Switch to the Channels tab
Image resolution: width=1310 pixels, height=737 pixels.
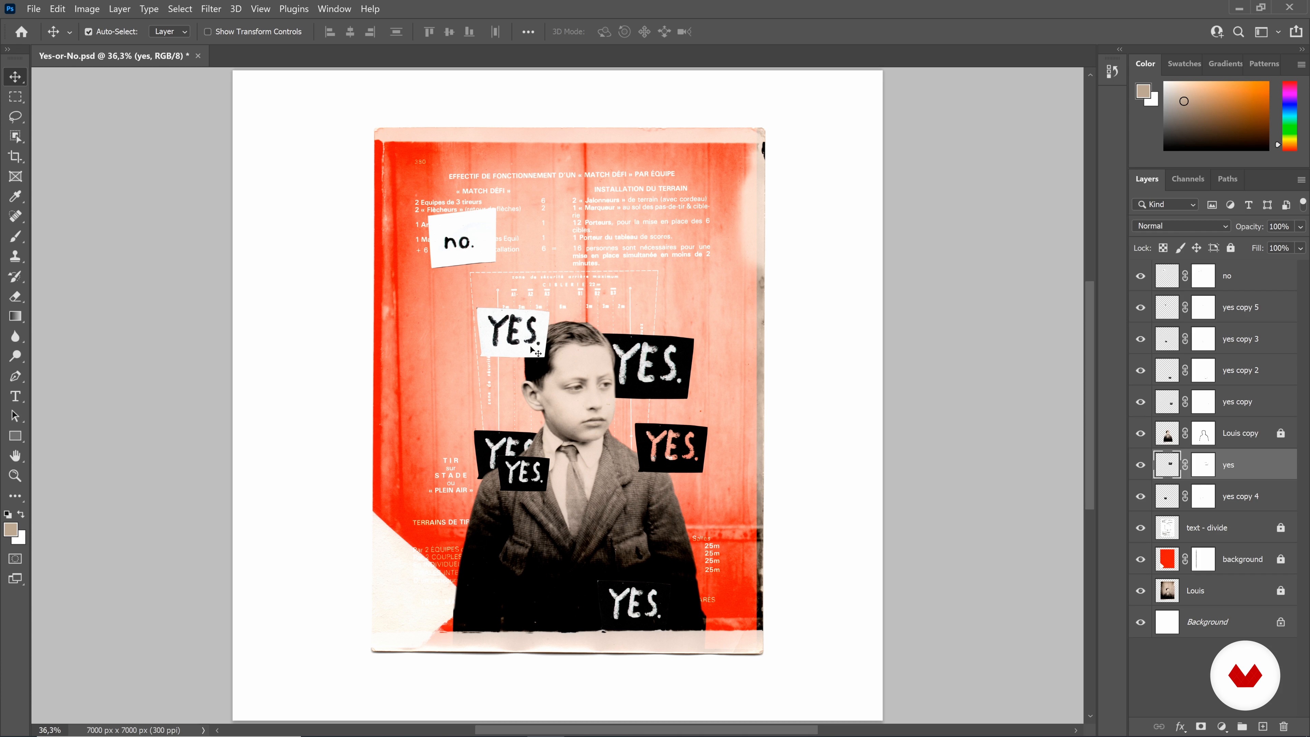1188,179
